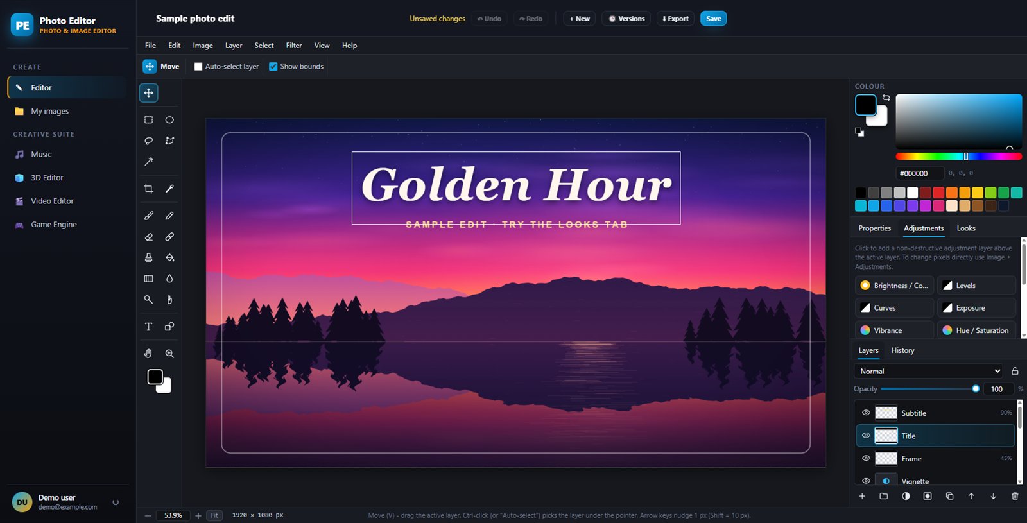The image size is (1027, 523).
Task: Select the Eraser tool
Action: coord(148,237)
